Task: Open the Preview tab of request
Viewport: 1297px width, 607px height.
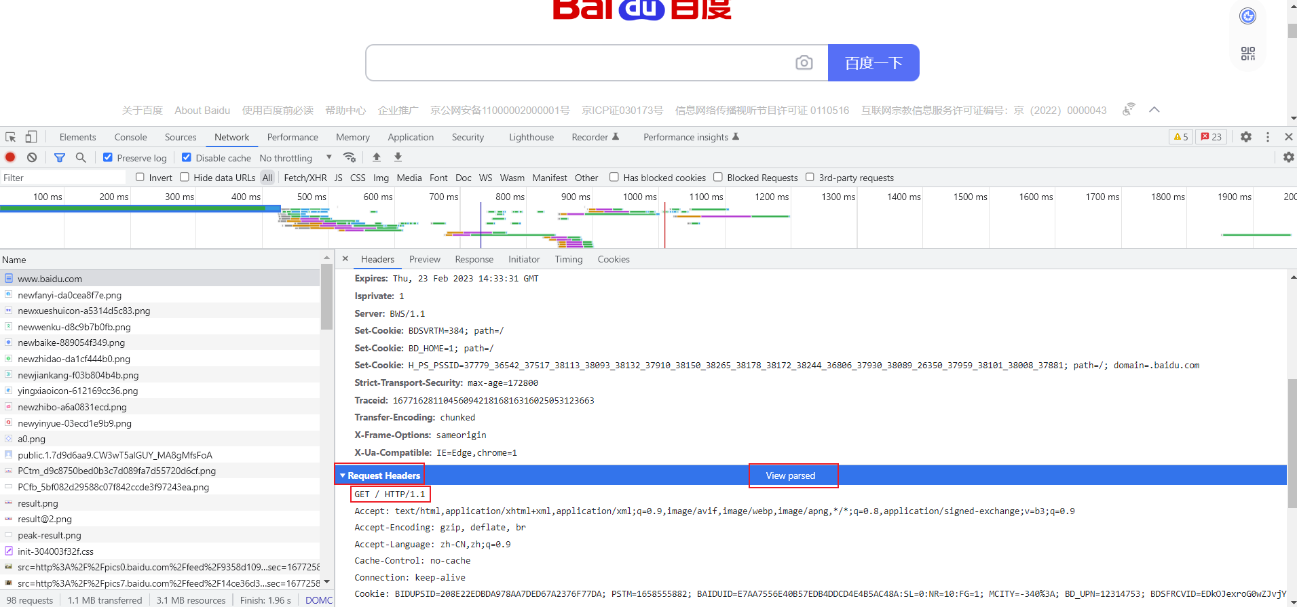Action: coord(425,259)
